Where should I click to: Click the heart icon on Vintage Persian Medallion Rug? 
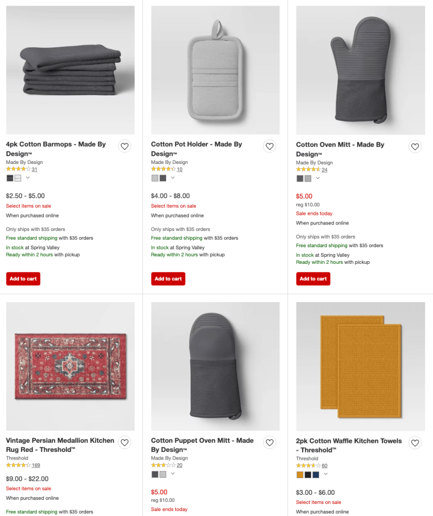tap(124, 442)
